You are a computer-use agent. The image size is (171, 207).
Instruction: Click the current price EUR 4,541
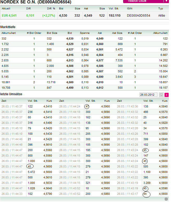coord(9,16)
